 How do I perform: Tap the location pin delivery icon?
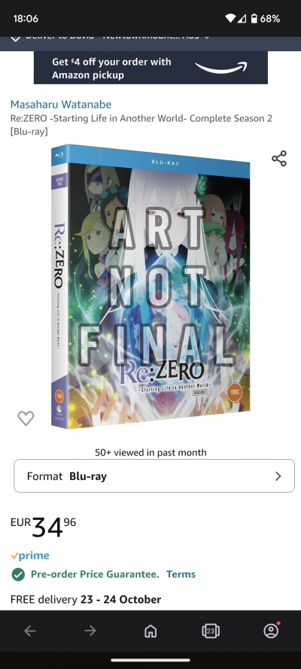(x=15, y=38)
